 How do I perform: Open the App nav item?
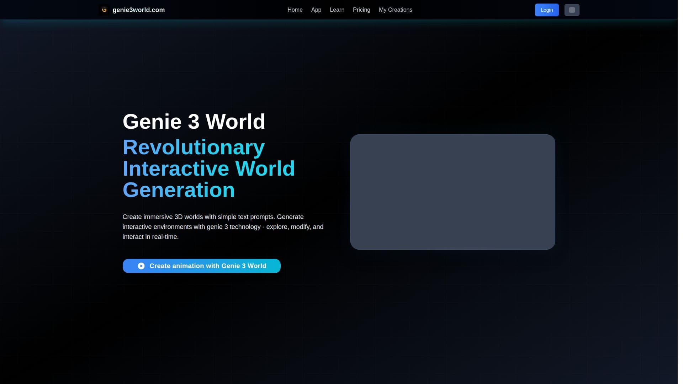pyautogui.click(x=316, y=10)
